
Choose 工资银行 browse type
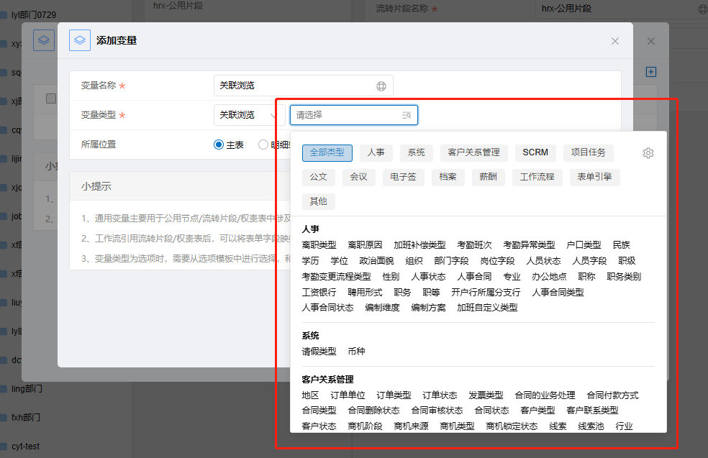(319, 293)
